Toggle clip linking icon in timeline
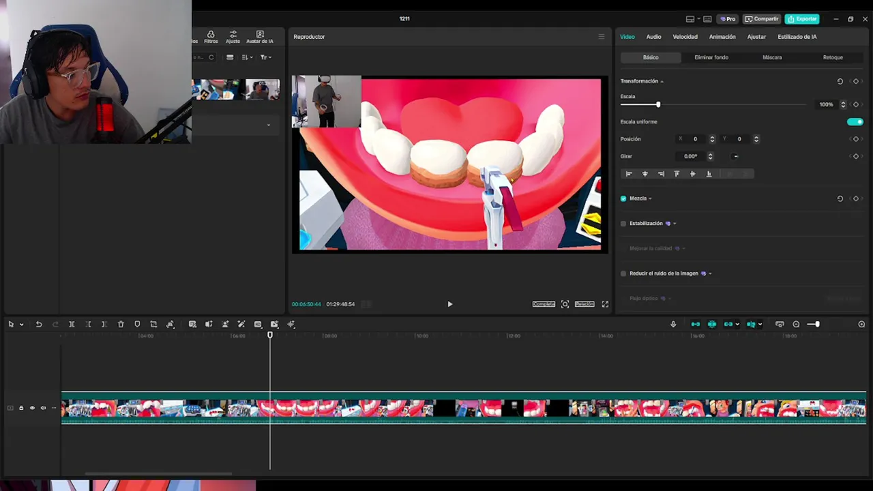This screenshot has height=491, width=873. [x=728, y=325]
